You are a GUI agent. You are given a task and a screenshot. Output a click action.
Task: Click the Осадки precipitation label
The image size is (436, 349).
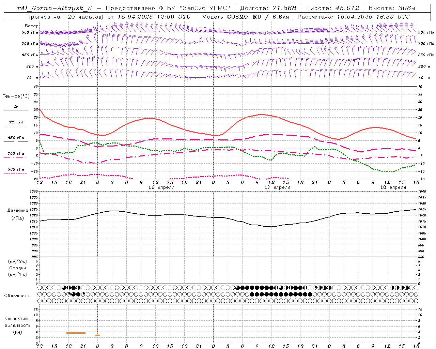(18, 268)
